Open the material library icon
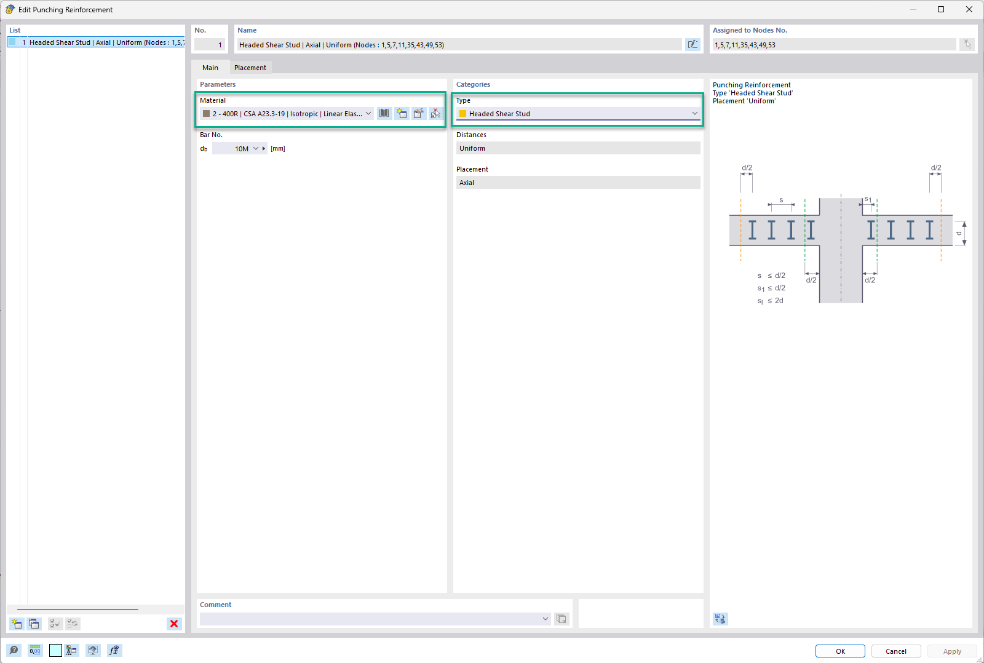 (x=383, y=113)
